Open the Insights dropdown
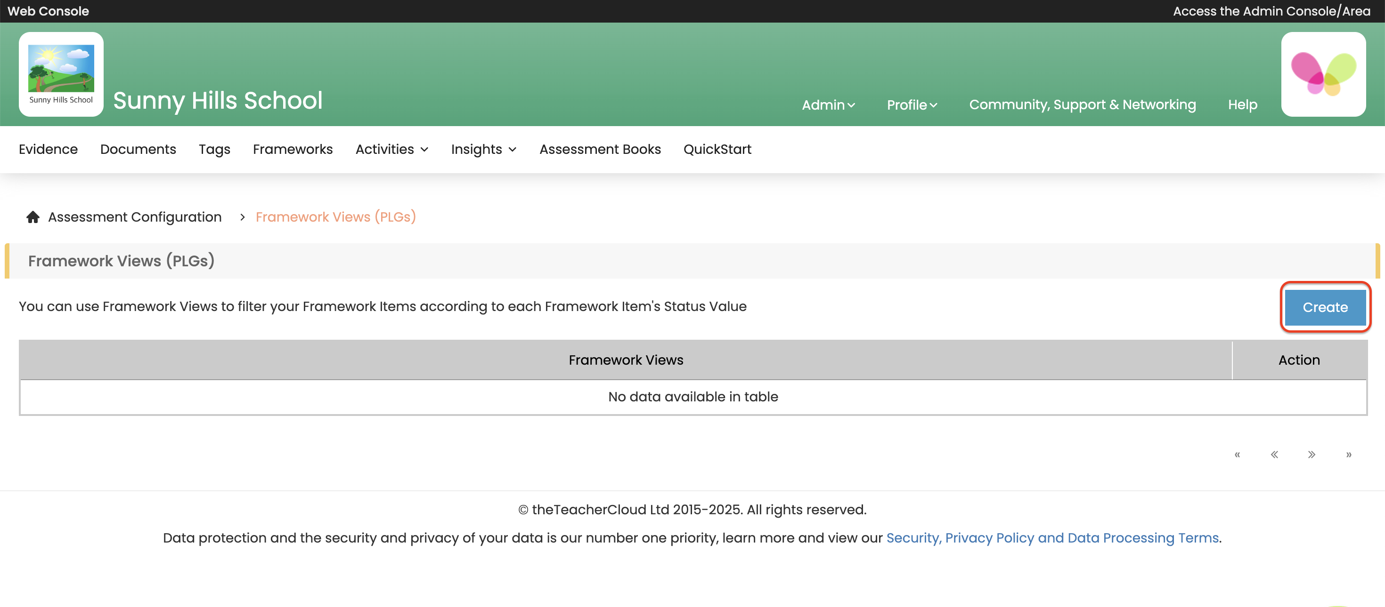 click(x=483, y=149)
